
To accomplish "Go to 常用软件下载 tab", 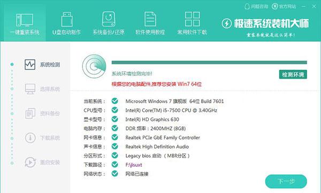I will [x=192, y=23].
